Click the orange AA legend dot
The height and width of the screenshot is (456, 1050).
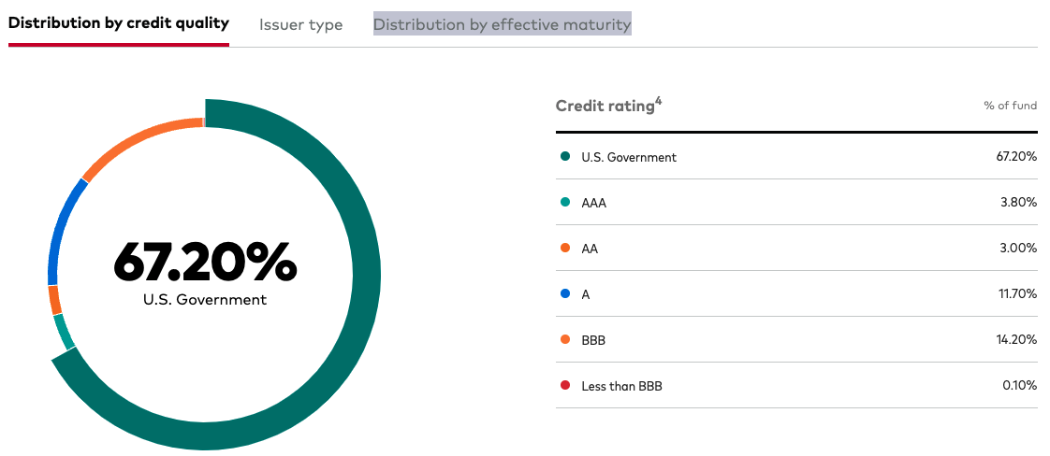[x=565, y=248]
